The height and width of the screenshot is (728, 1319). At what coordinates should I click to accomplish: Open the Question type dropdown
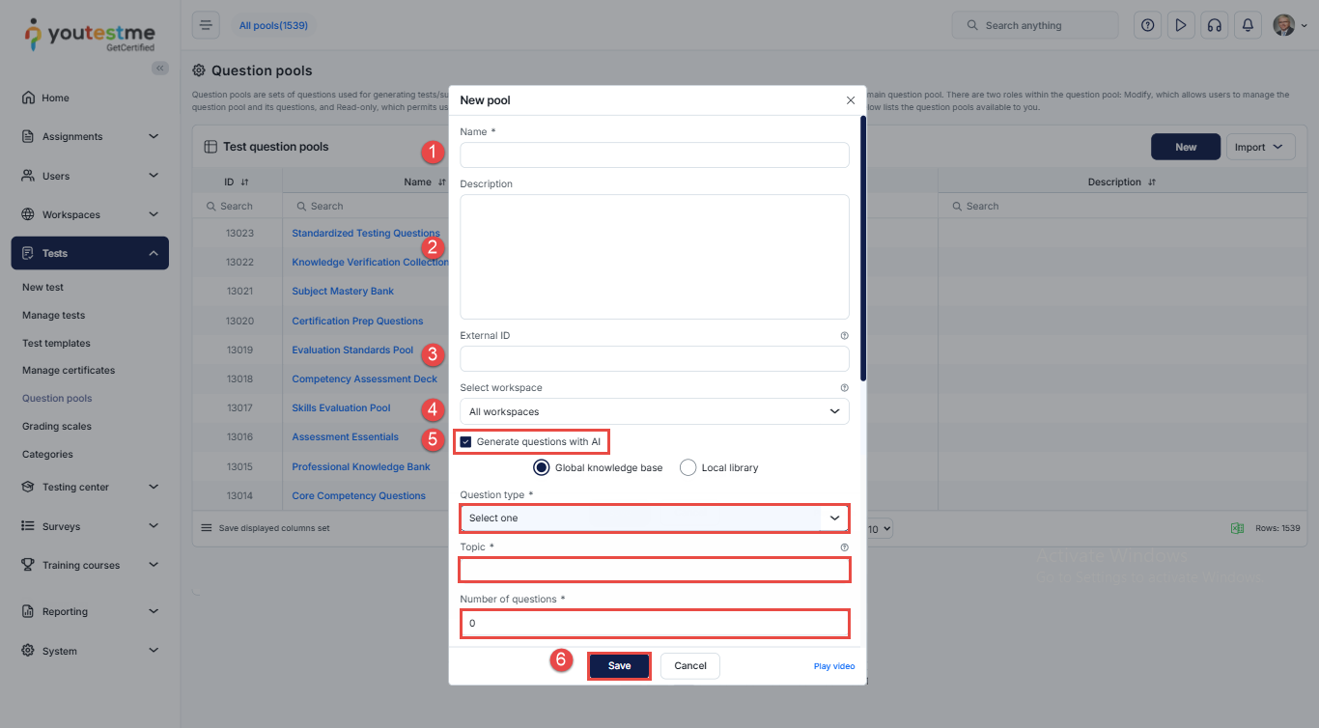coord(654,518)
